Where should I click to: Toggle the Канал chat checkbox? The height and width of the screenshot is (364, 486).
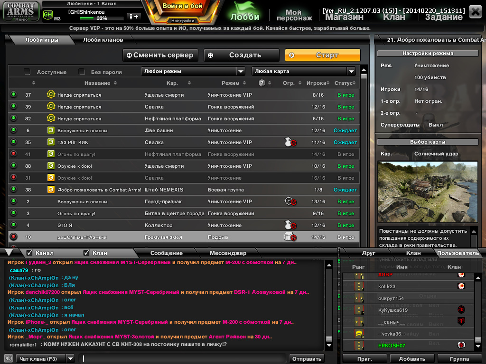(x=29, y=253)
